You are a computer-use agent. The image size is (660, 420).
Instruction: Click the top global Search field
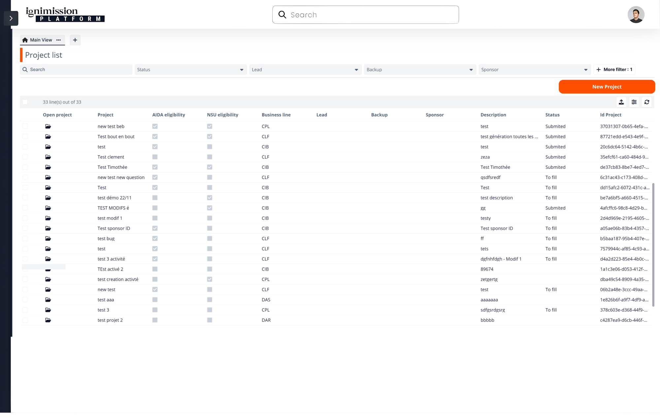[365, 15]
